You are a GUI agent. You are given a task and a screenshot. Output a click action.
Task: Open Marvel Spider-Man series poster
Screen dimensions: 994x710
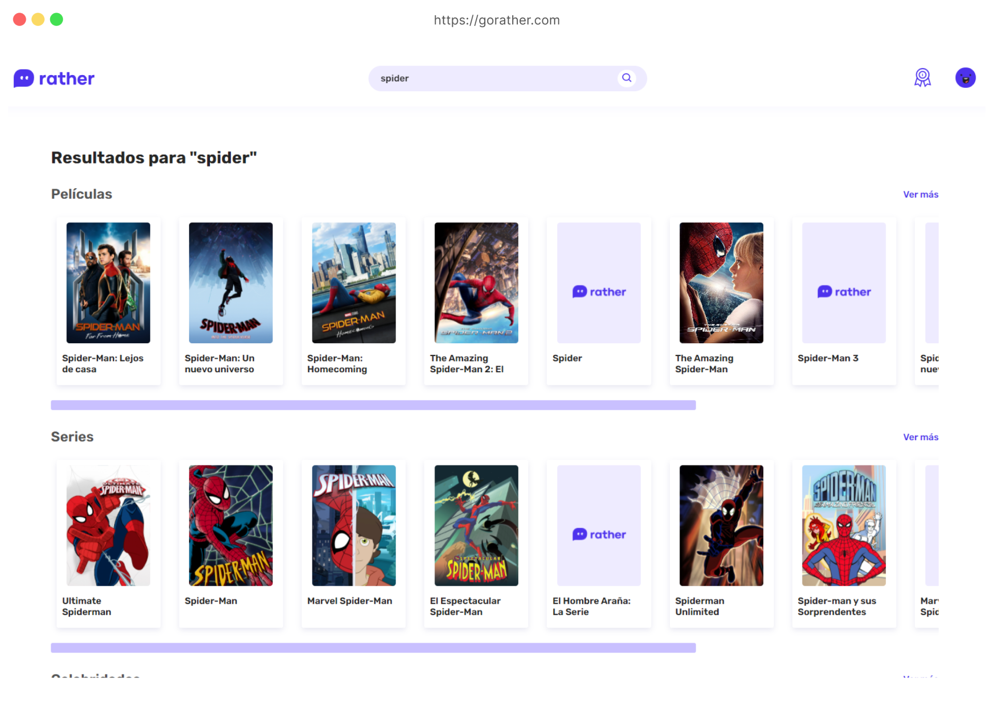(x=354, y=525)
